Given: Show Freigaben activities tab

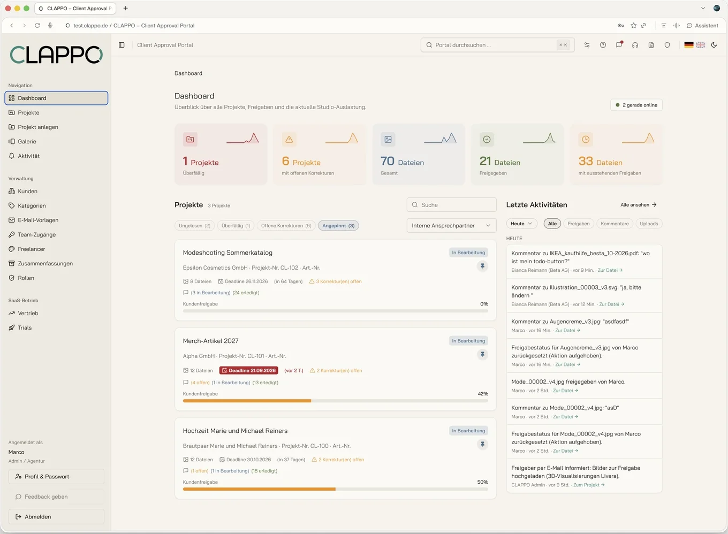Looking at the screenshot, I should click(579, 224).
